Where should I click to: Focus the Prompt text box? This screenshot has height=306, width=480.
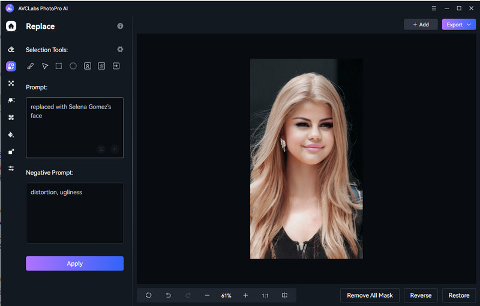coord(74,128)
